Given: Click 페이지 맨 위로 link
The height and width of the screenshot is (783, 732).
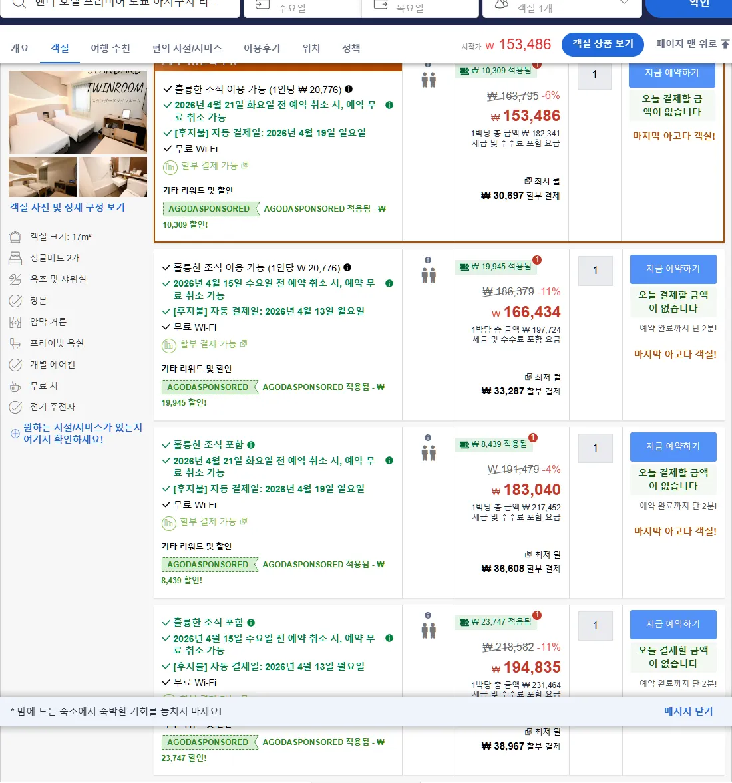Looking at the screenshot, I should [x=687, y=44].
